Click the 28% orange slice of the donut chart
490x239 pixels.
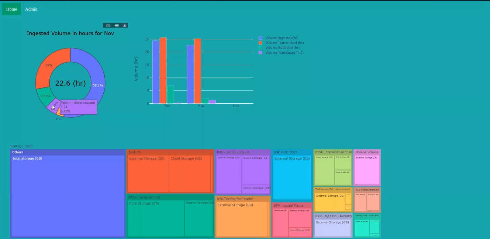48,64
